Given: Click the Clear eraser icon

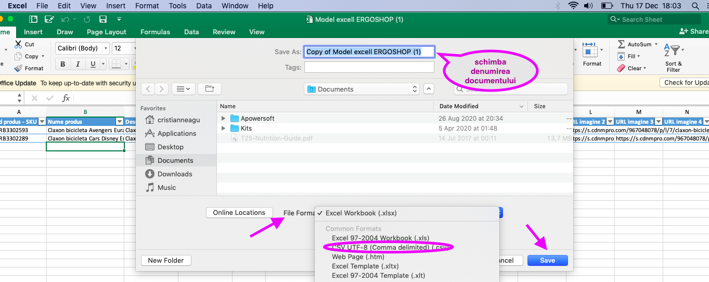Looking at the screenshot, I should coord(621,68).
